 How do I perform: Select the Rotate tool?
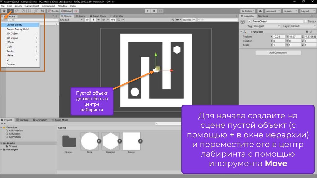click(16, 11)
